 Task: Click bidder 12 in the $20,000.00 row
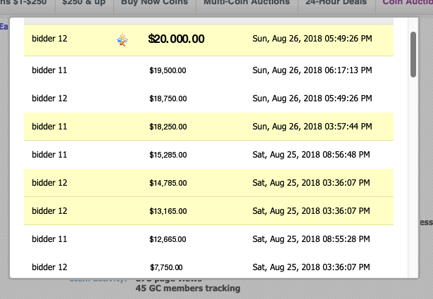tap(49, 39)
